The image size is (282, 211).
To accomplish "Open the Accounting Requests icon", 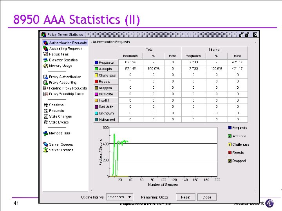I will point(46,48).
